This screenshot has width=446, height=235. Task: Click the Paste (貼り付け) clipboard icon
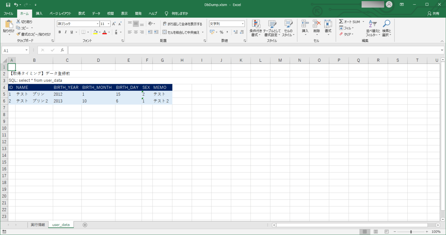[x=9, y=24]
